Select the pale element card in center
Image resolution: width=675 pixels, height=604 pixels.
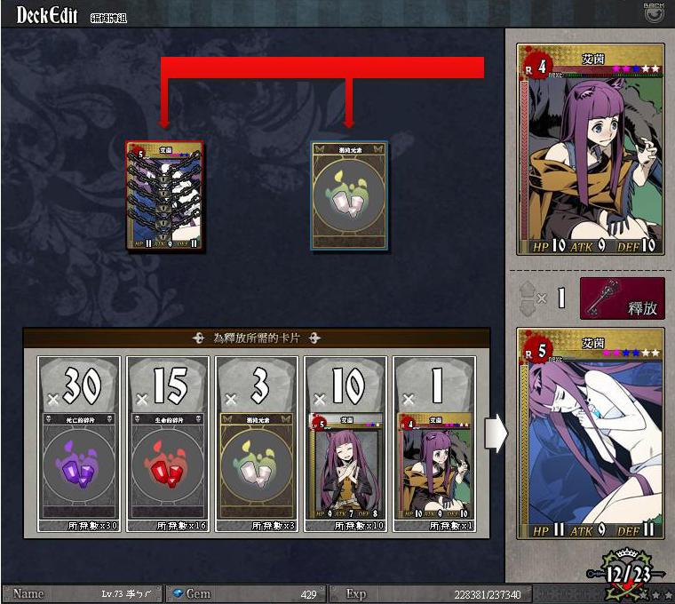pos(349,196)
